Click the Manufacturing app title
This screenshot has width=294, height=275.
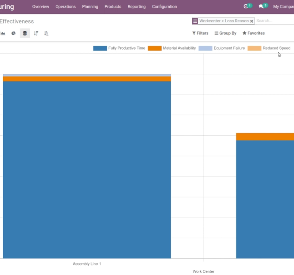tap(7, 7)
